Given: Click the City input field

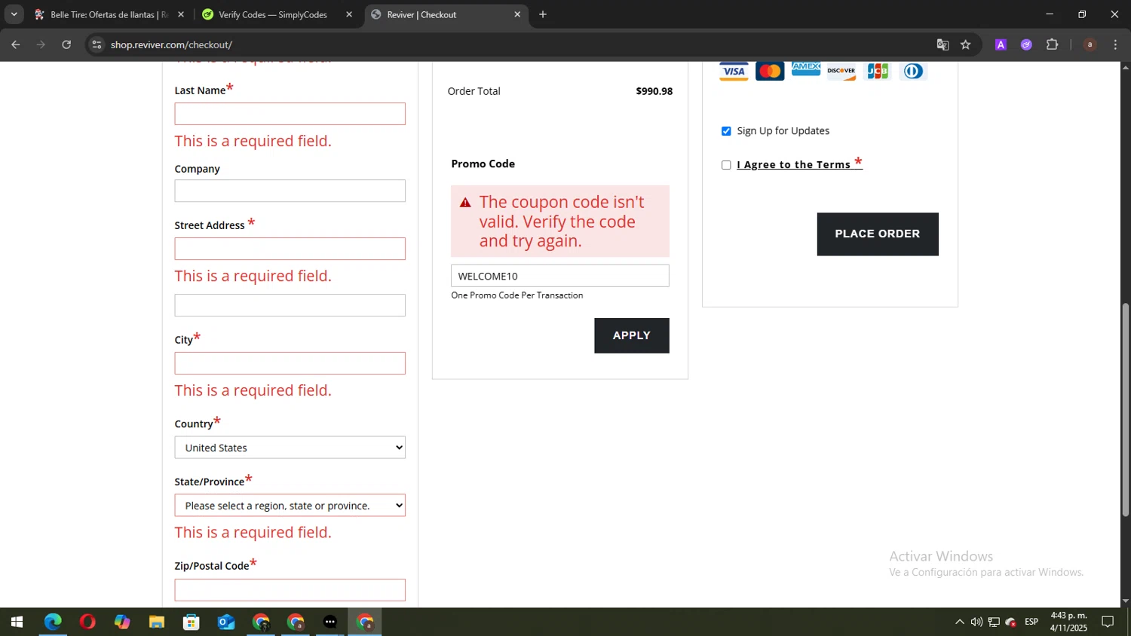Looking at the screenshot, I should (290, 363).
